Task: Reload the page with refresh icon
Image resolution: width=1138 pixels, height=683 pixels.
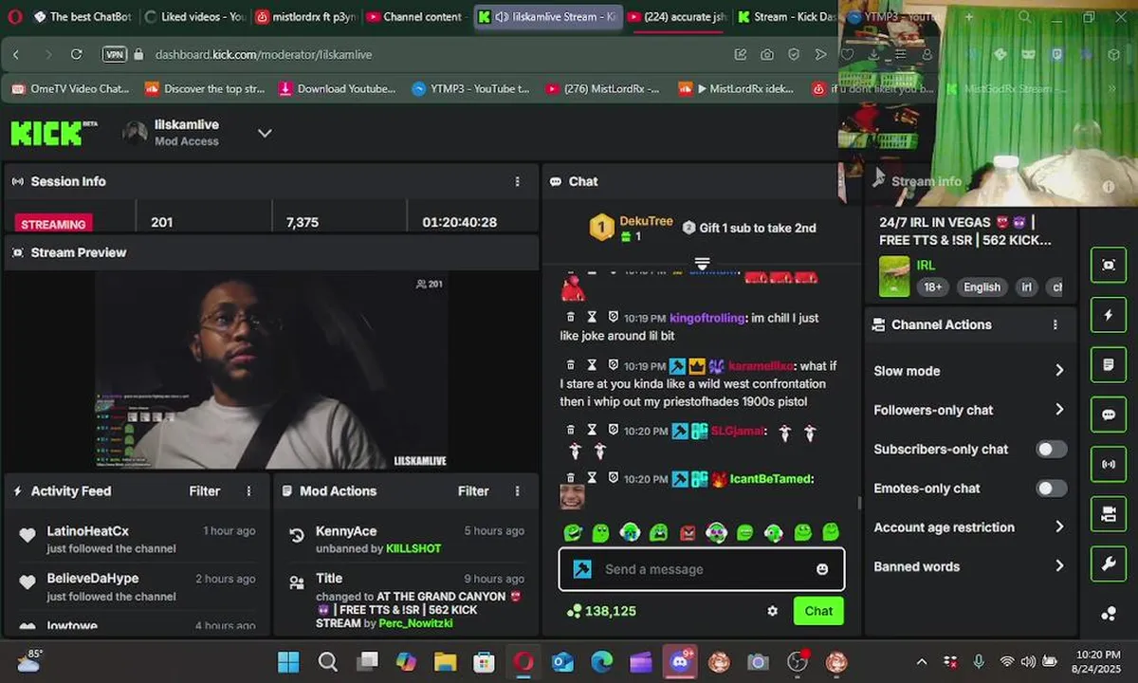Action: coord(76,55)
